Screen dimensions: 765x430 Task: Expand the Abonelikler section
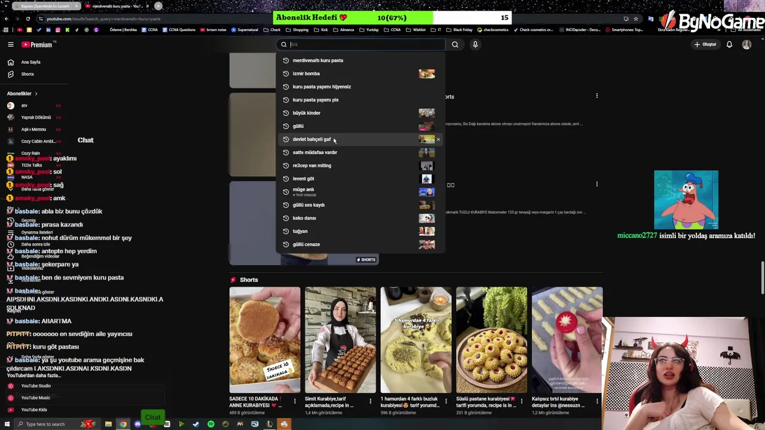(22, 94)
